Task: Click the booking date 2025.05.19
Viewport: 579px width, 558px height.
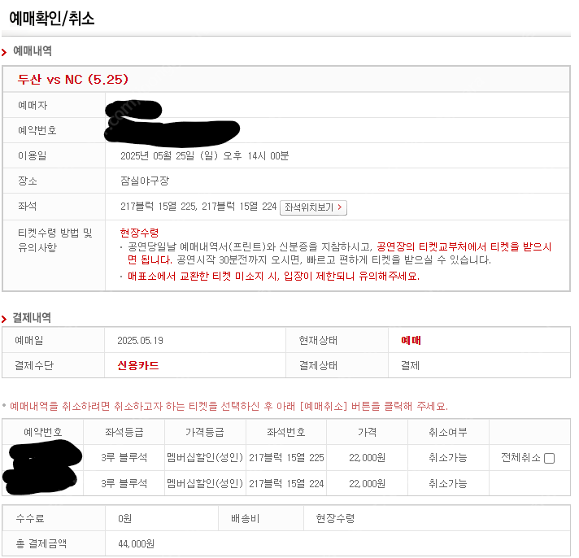Action: click(x=140, y=341)
